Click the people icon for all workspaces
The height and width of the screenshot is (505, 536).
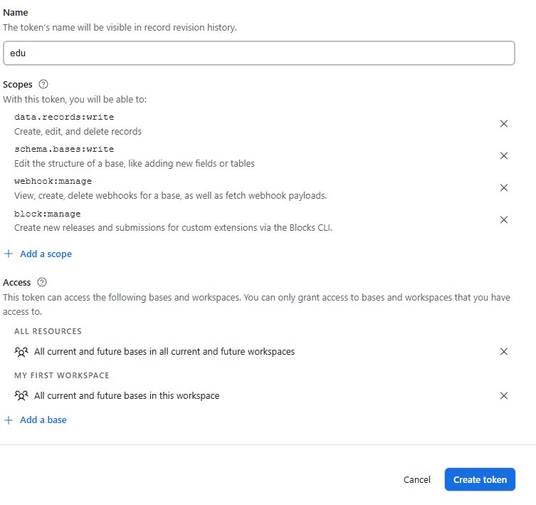pos(21,352)
